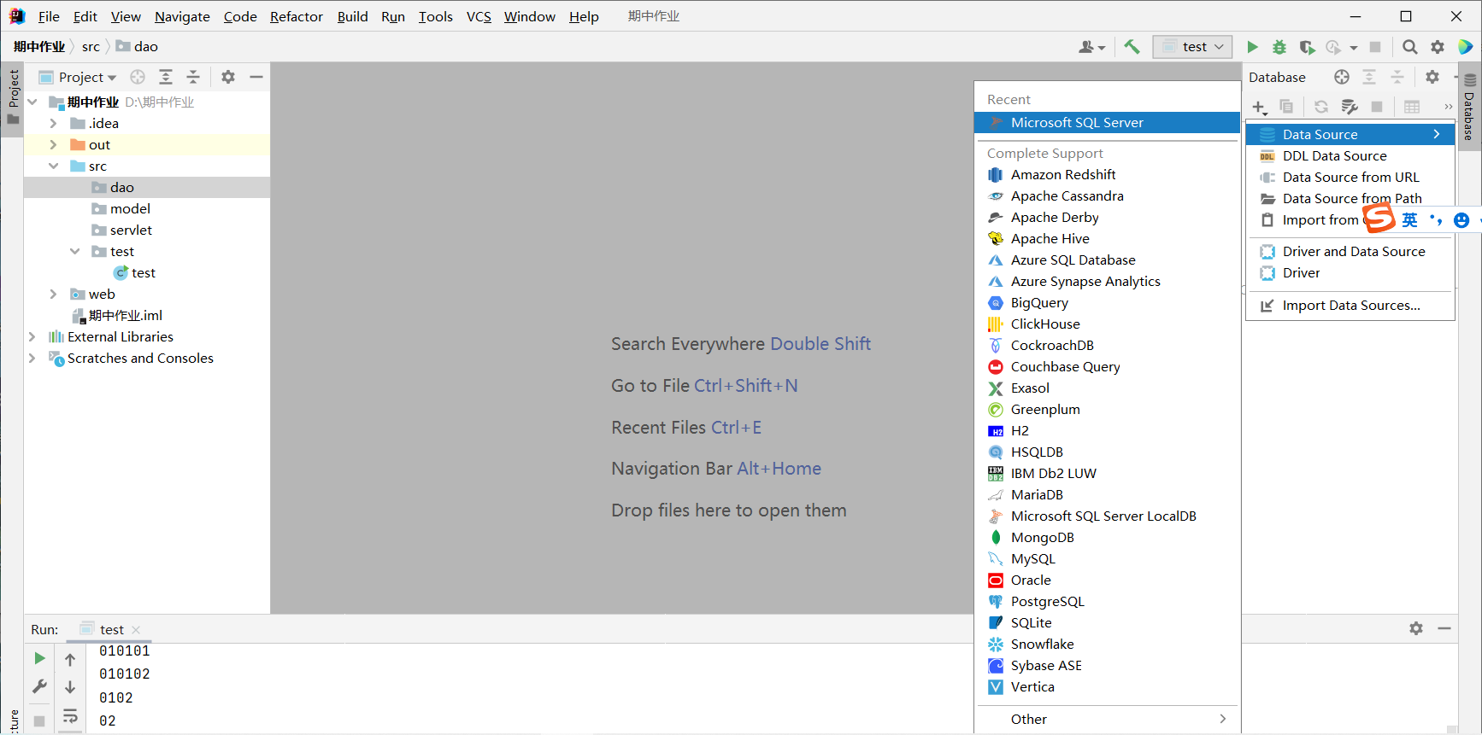Pick Oracle from data source list
This screenshot has height=735, width=1482.
click(1107, 580)
